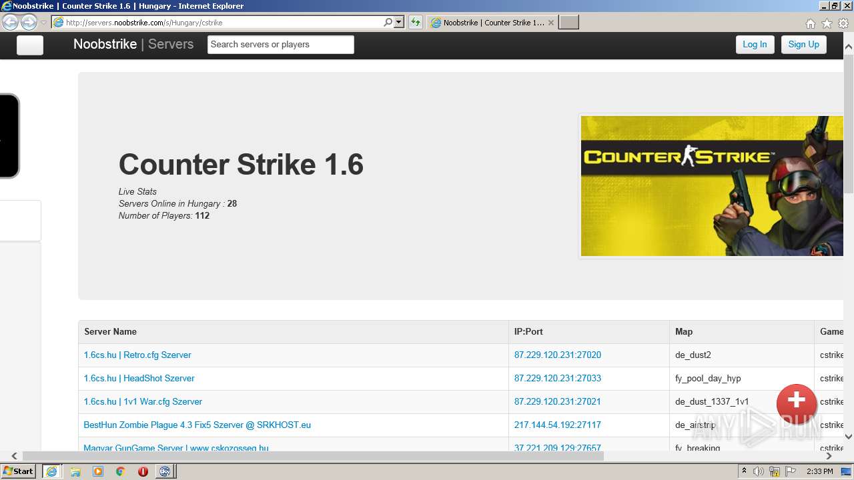The image size is (854, 480).
Task: Minimize the Internet Explorer window
Action: click(824, 6)
